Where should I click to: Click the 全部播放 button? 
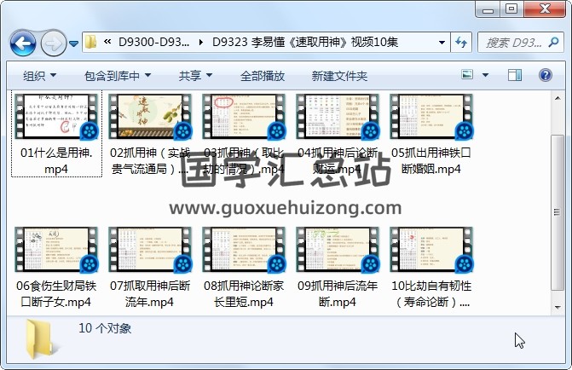tap(263, 76)
